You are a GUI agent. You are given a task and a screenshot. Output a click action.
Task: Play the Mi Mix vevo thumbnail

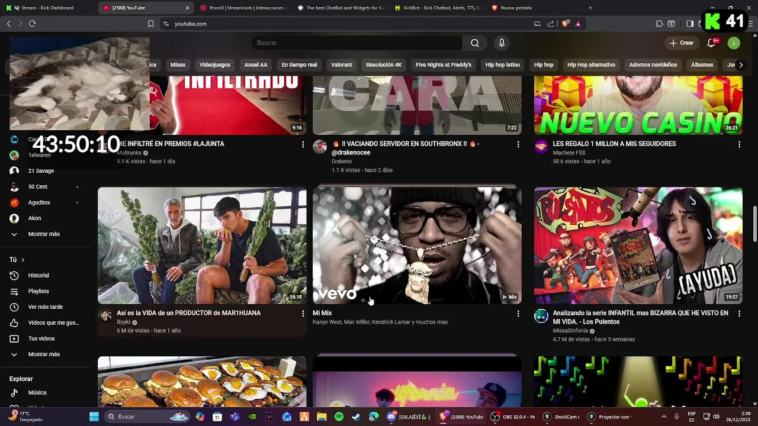coord(417,246)
